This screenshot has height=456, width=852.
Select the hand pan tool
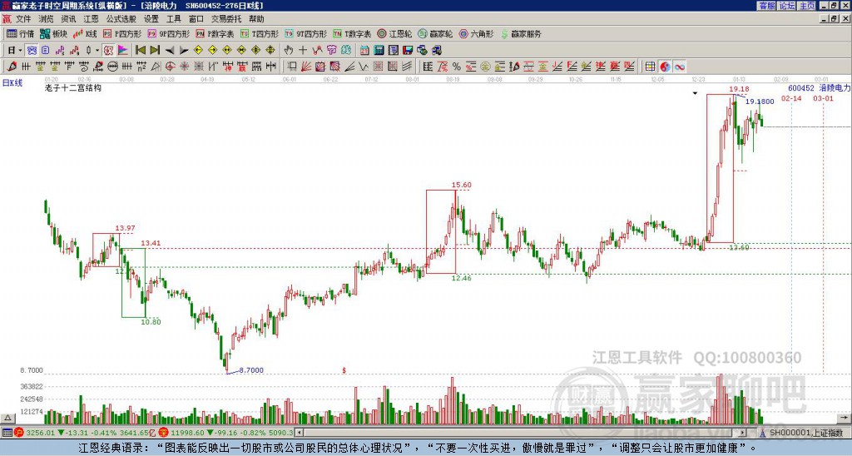pyautogui.click(x=288, y=51)
